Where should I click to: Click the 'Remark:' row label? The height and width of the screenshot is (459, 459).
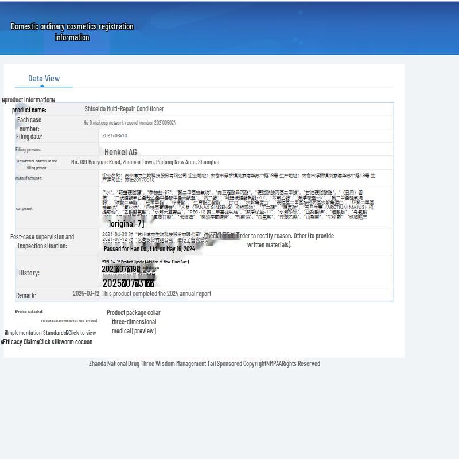[x=26, y=295]
